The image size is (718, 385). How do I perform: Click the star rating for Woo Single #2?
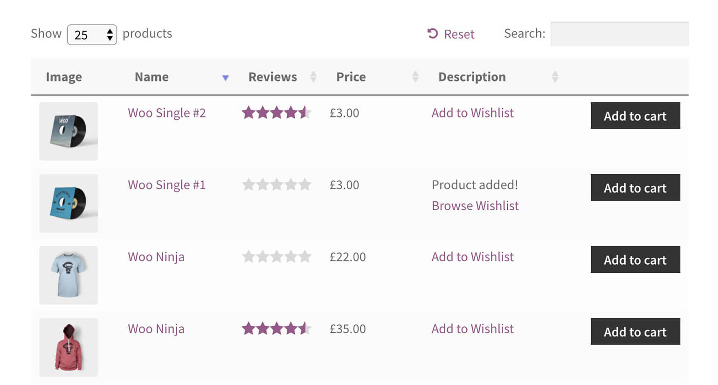(276, 112)
